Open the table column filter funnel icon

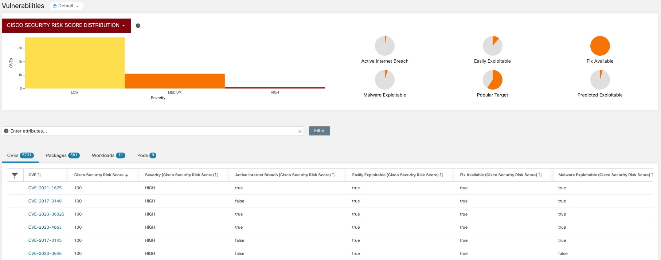pos(15,176)
